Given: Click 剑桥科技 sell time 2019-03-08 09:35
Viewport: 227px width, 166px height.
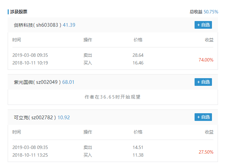Looking at the screenshot, I should (x=30, y=55).
